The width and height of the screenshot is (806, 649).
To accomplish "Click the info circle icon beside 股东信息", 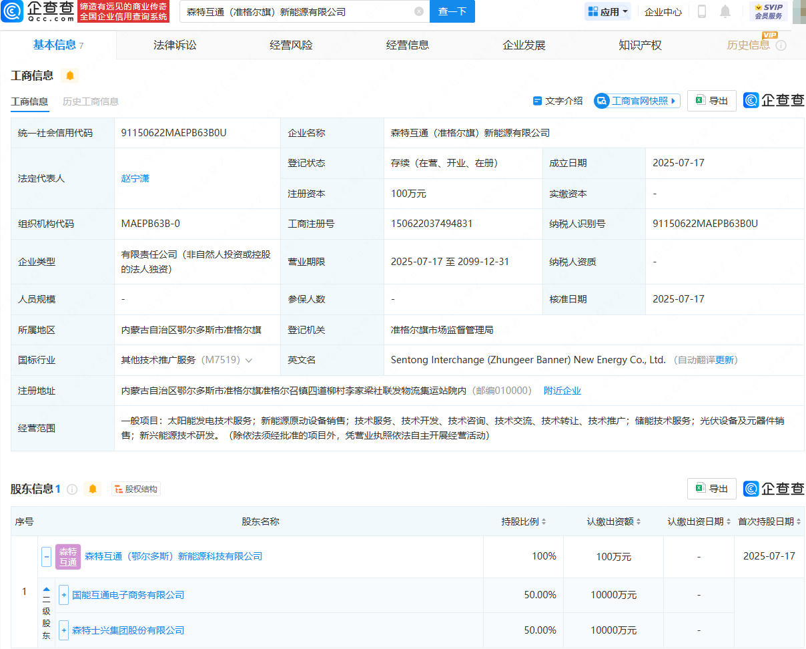I will coord(72,488).
